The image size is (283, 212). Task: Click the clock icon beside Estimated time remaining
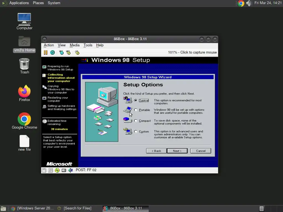coord(44,121)
